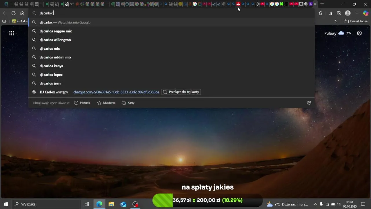Viewport: 371px width, 209px height.
Task: Open the user profile avatar
Action: 348,13
